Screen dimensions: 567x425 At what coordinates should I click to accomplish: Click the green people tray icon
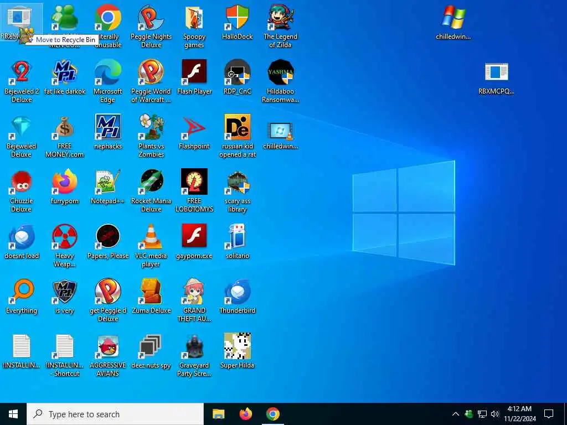[x=469, y=414]
